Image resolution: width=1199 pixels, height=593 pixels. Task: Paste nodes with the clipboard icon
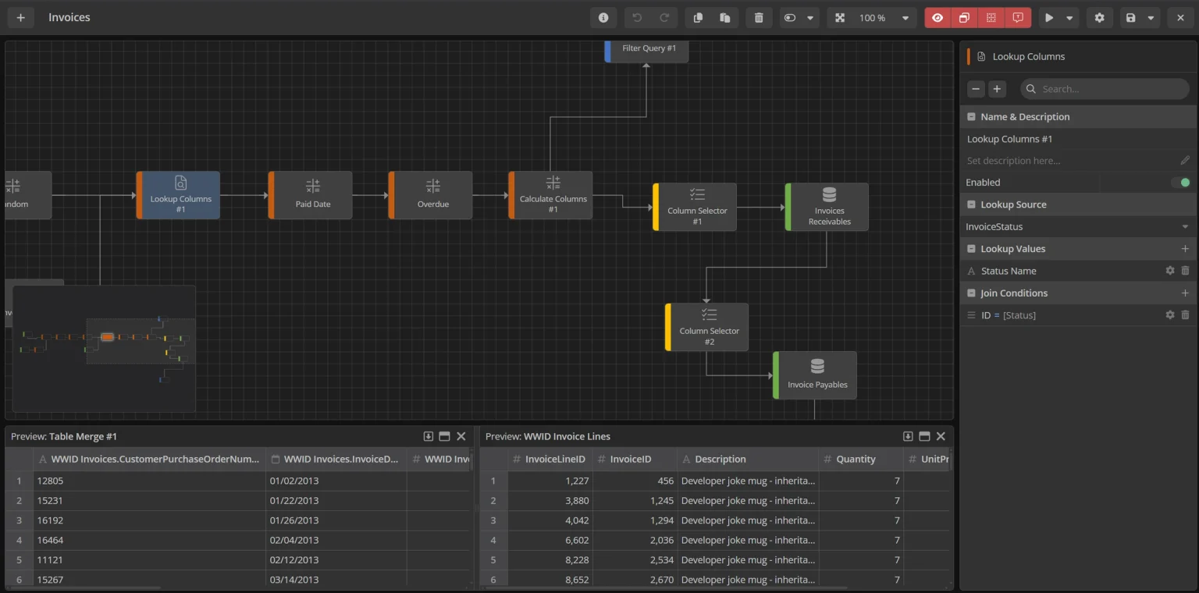(x=725, y=18)
